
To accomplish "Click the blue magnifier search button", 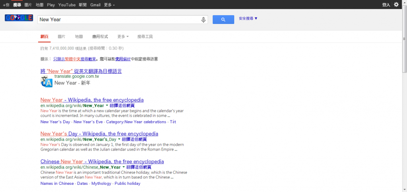I will click(223, 20).
